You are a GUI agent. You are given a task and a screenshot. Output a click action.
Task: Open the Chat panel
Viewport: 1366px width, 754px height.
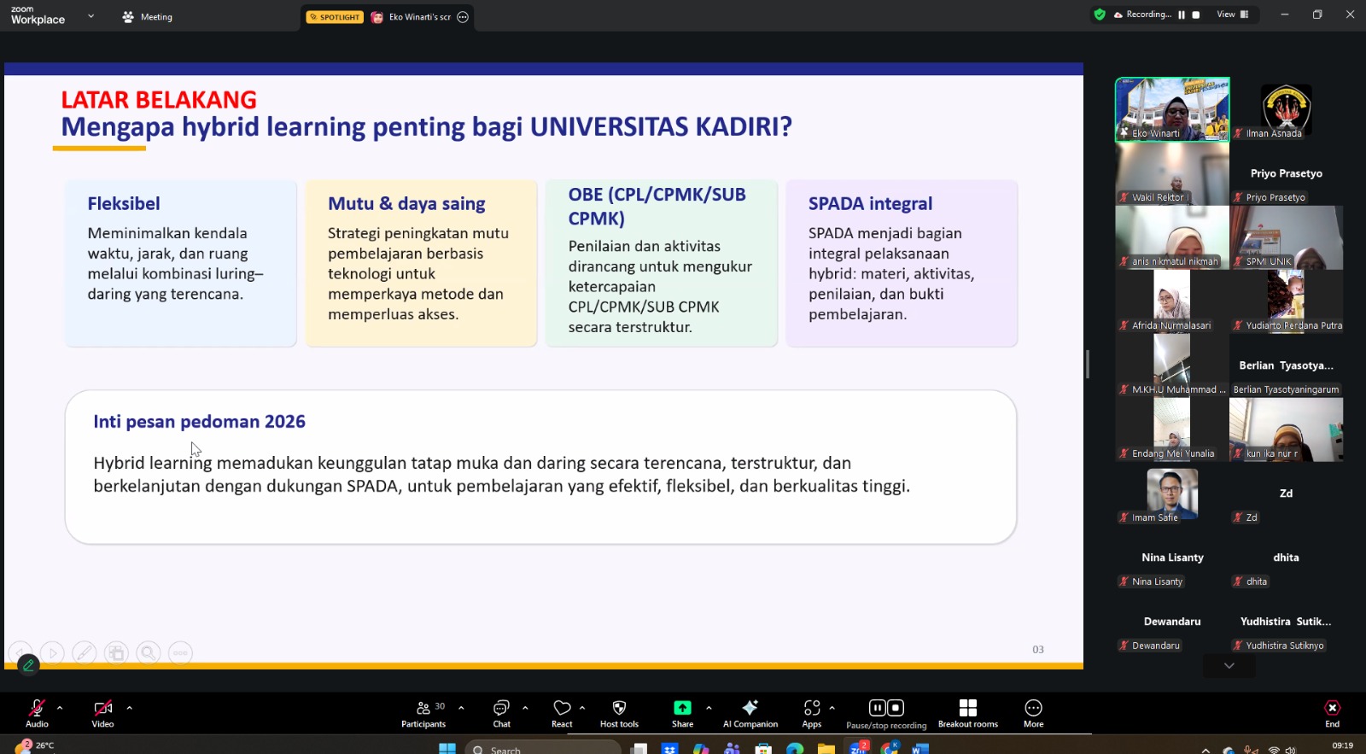pyautogui.click(x=501, y=713)
